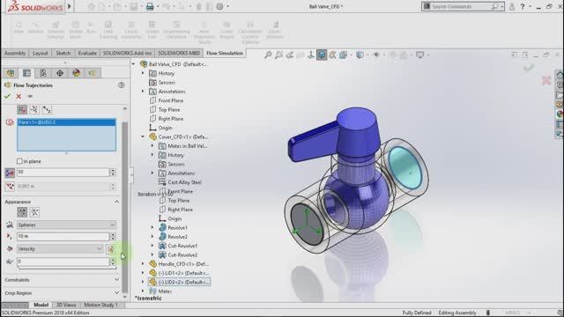Open the Options gear in title toolbar
This screenshot has height=317, width=564.
pyautogui.click(x=219, y=6)
